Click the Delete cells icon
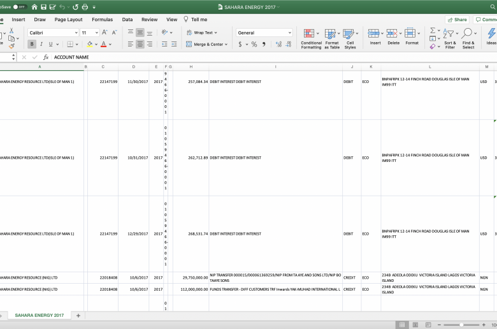This screenshot has height=329, width=497. click(392, 33)
